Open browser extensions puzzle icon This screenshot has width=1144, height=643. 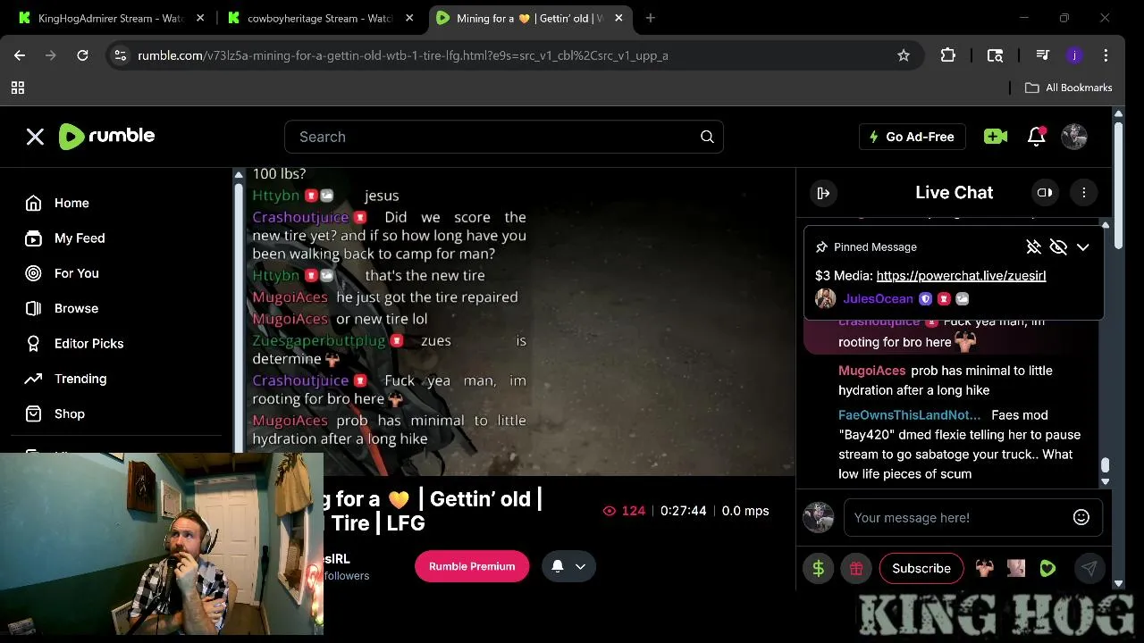coord(948,55)
